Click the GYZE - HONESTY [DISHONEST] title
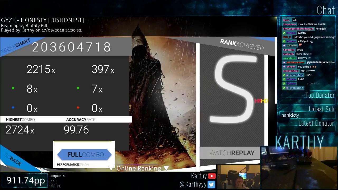This screenshot has height=190, width=338. pyautogui.click(x=43, y=20)
